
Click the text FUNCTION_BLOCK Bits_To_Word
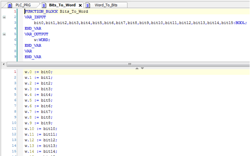click(56, 12)
